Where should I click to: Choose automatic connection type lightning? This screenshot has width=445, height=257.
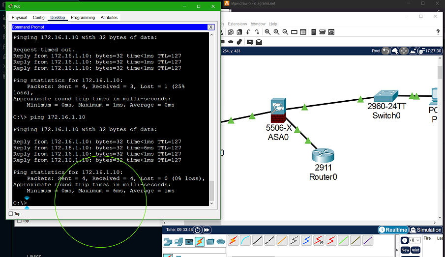(x=233, y=241)
